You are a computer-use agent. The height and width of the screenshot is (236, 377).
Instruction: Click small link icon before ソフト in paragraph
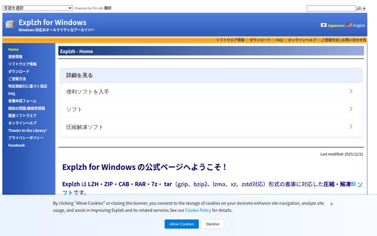pyautogui.click(x=353, y=184)
